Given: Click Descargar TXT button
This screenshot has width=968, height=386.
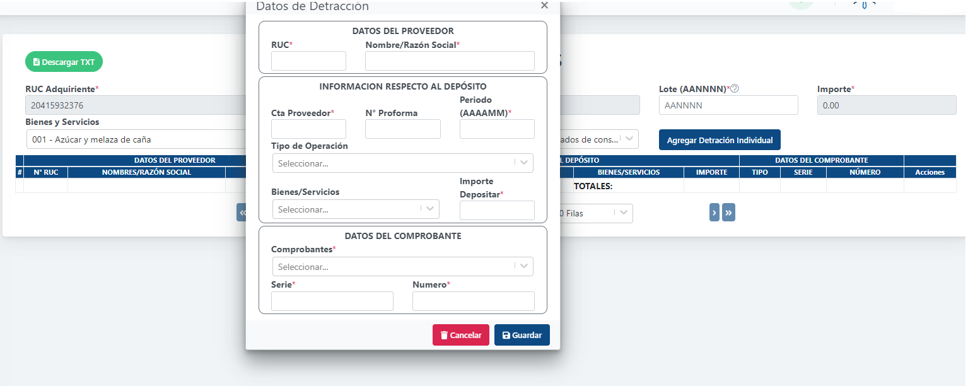Looking at the screenshot, I should (x=64, y=62).
